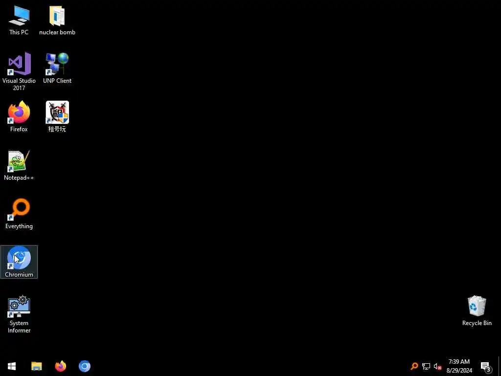Select the Chromium desktop shortcut

pyautogui.click(x=19, y=262)
